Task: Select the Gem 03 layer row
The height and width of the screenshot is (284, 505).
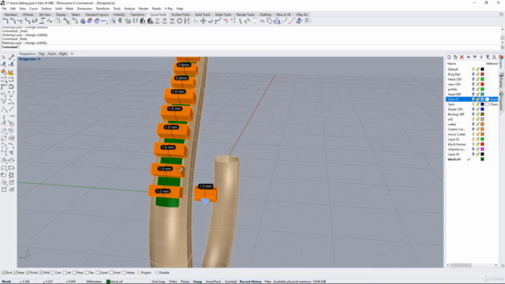Action: point(472,99)
